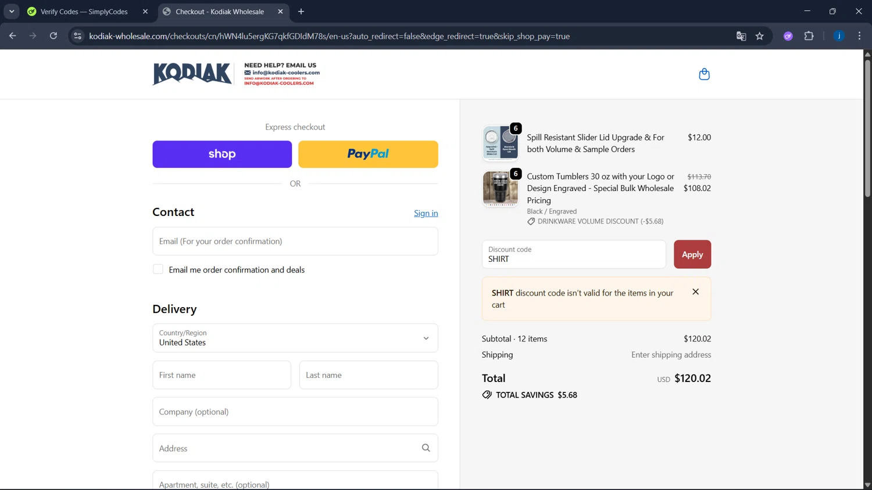872x490 pixels.
Task: Click the Discount code field containing SHIRT
Action: [574, 254]
